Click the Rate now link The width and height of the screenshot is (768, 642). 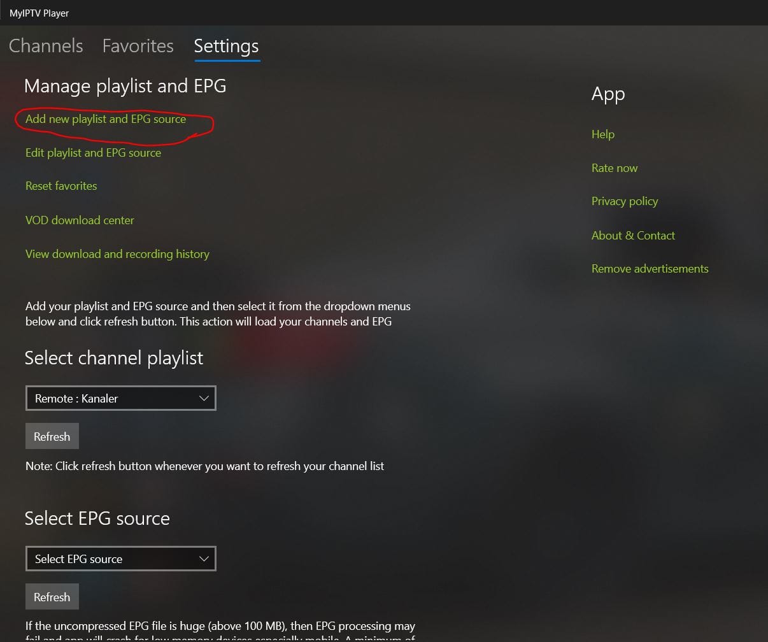coord(615,168)
